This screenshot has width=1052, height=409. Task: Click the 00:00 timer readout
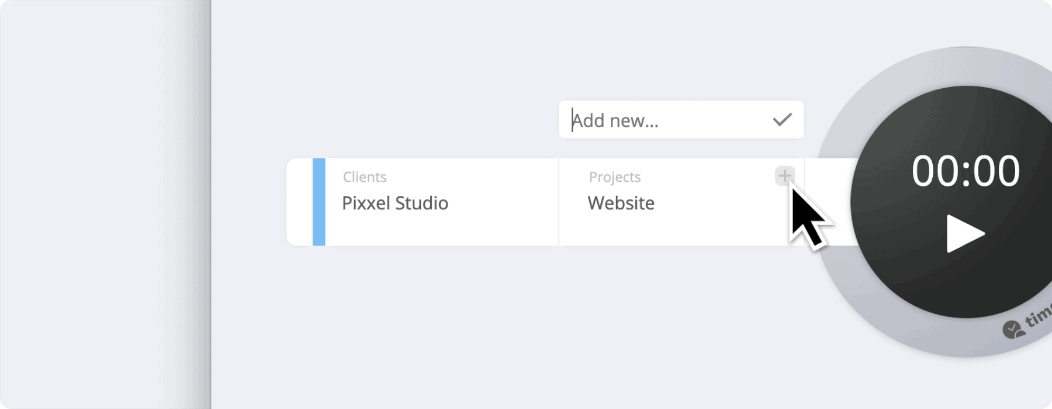pos(966,171)
